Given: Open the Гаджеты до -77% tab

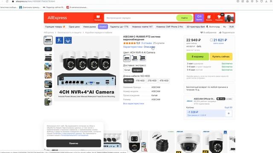Looking at the screenshot, I should coord(119,27).
